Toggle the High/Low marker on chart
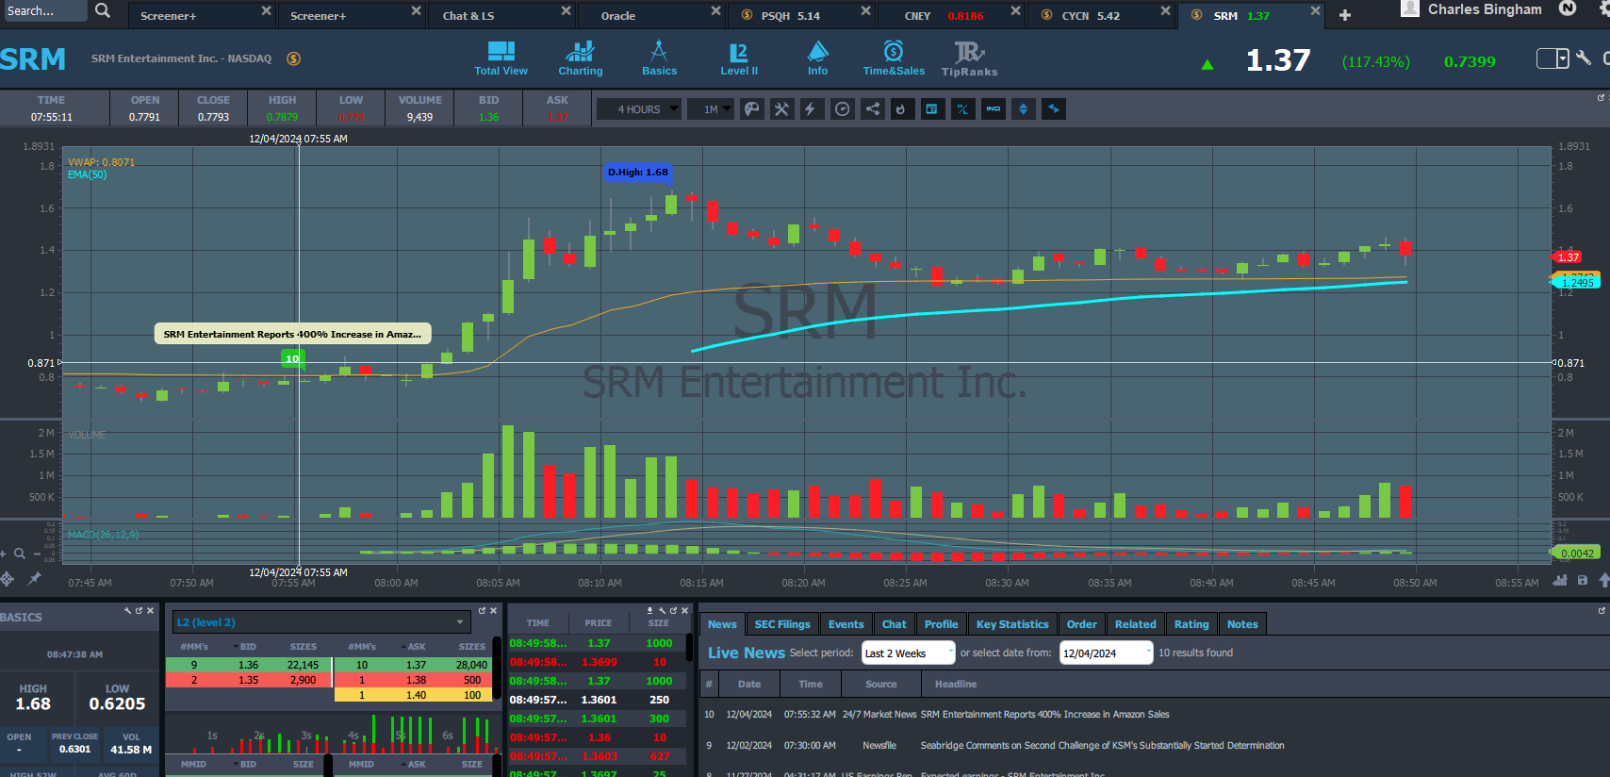Screen dimensions: 1610x777 click(x=962, y=109)
